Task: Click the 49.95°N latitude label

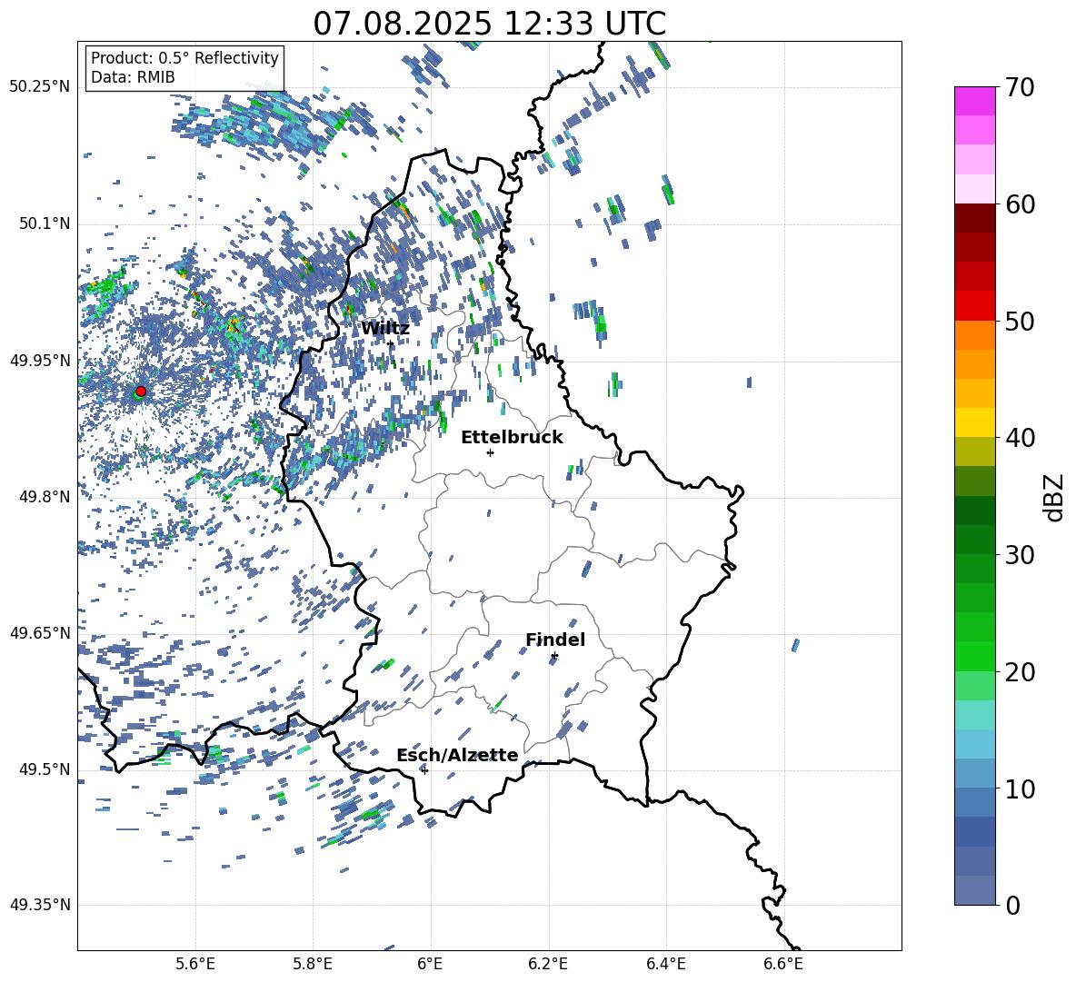Action: click(40, 361)
